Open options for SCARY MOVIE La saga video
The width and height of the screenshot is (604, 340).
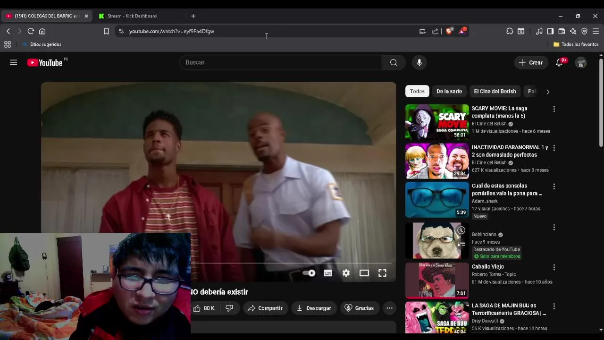(x=554, y=109)
